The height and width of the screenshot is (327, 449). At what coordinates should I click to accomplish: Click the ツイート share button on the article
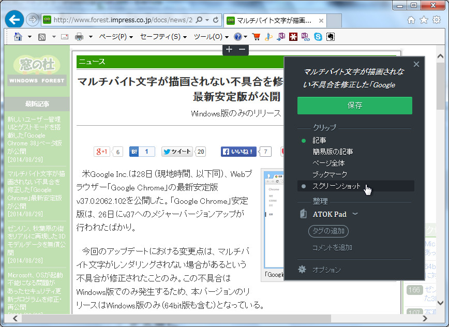pos(178,151)
